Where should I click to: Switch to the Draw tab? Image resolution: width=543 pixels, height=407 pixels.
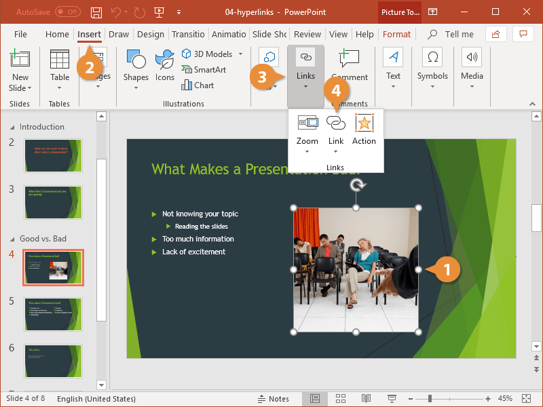119,35
